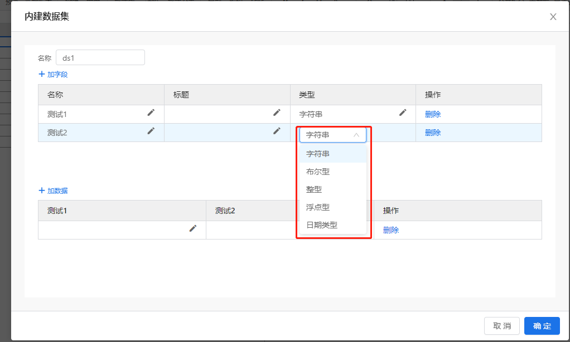Edit the name pencil for 测试1
Viewport: 570px width, 342px height.
(x=151, y=113)
